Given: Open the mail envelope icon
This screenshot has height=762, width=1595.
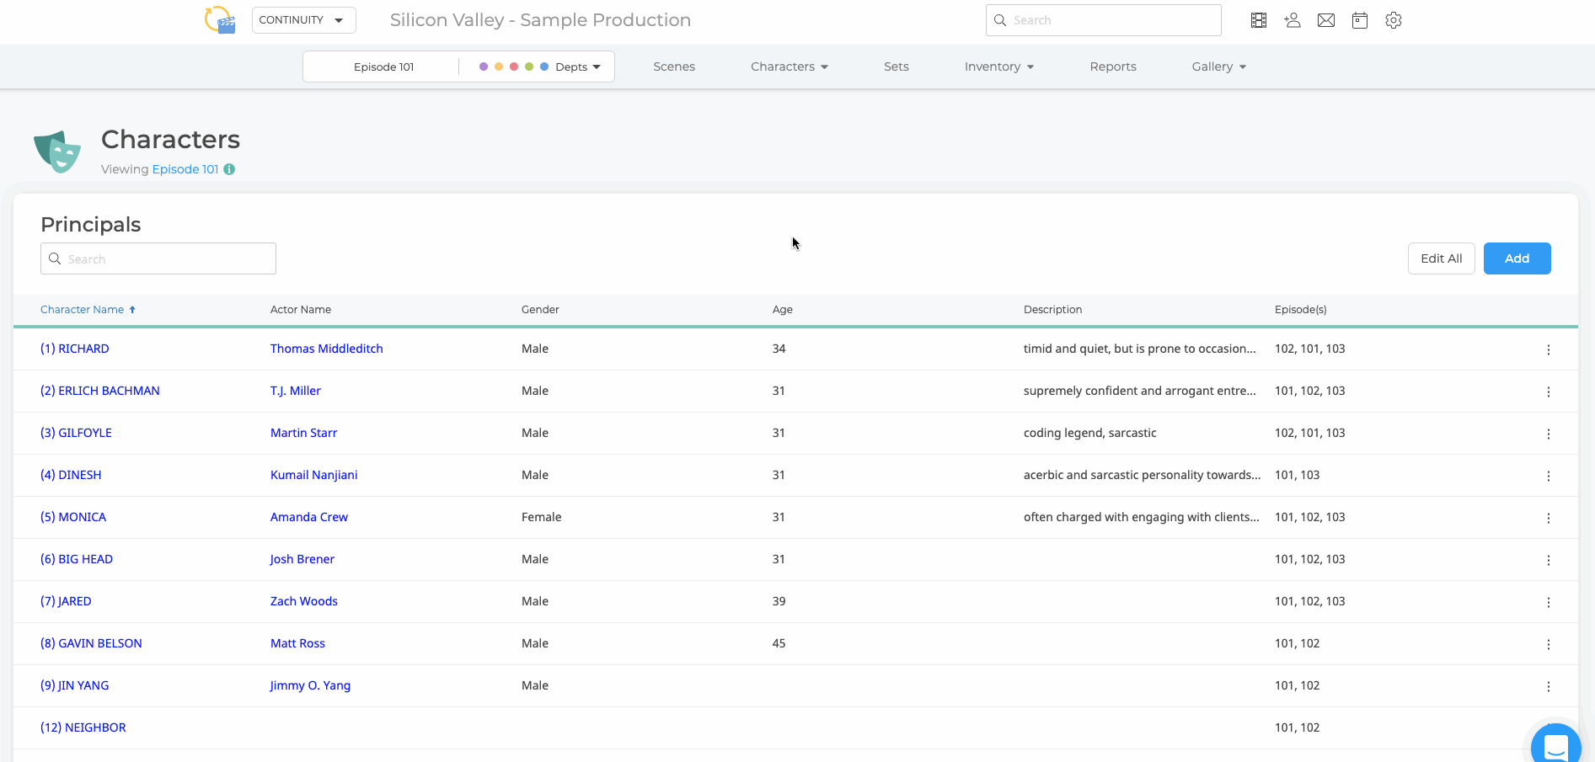Looking at the screenshot, I should click(1326, 20).
